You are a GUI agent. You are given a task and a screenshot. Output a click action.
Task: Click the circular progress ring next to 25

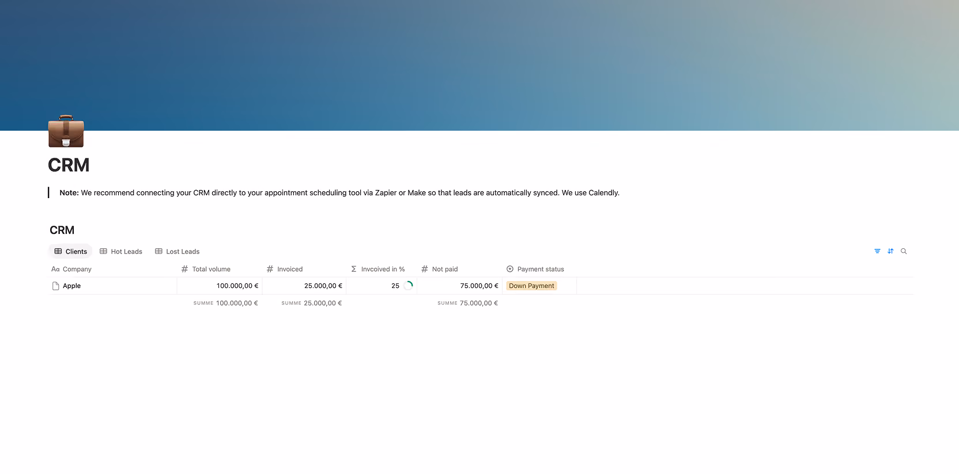click(408, 286)
